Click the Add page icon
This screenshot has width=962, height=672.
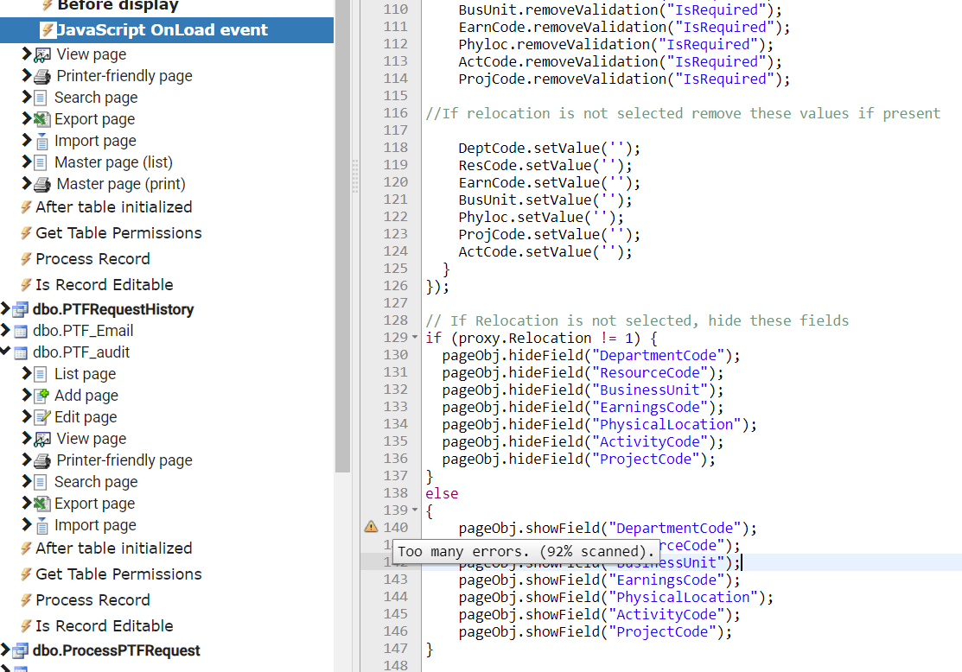pyautogui.click(x=41, y=396)
